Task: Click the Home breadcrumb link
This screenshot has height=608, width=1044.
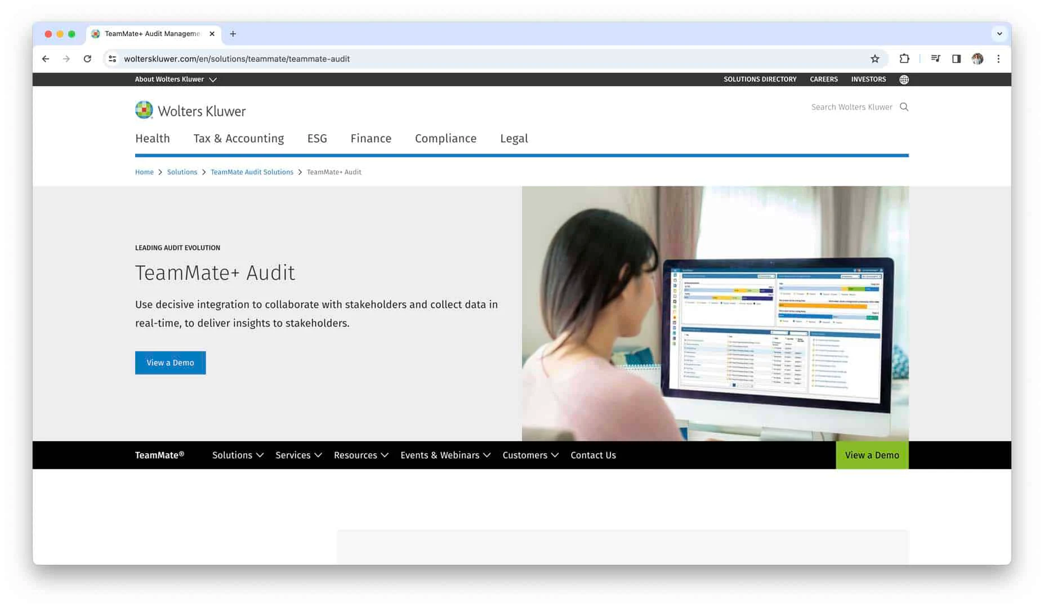Action: click(144, 172)
